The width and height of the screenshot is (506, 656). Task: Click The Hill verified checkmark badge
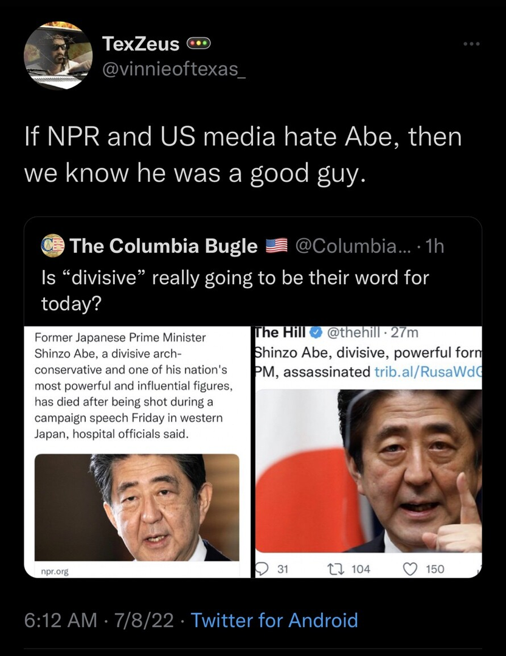pyautogui.click(x=316, y=333)
